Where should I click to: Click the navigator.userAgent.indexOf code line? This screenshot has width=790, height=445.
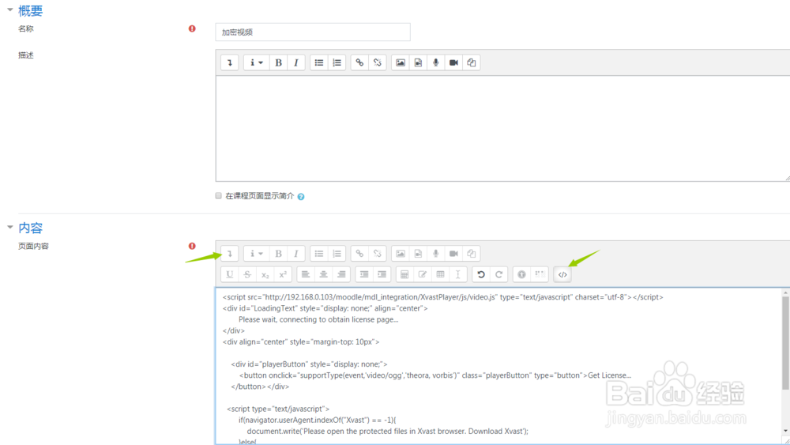point(318,420)
